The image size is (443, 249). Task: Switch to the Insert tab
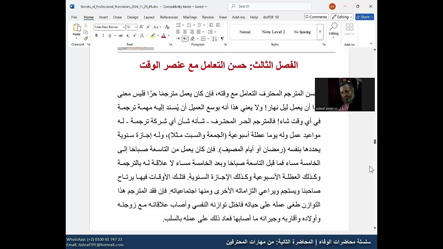[x=103, y=17]
